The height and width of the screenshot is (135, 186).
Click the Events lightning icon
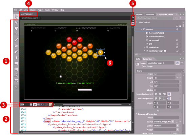point(182,63)
